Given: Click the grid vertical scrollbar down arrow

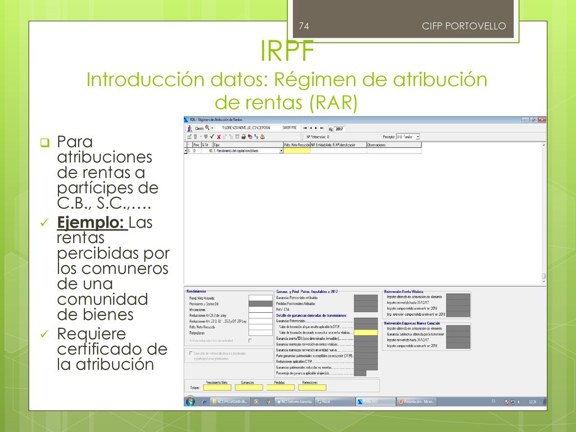Looking at the screenshot, I should (x=544, y=282).
